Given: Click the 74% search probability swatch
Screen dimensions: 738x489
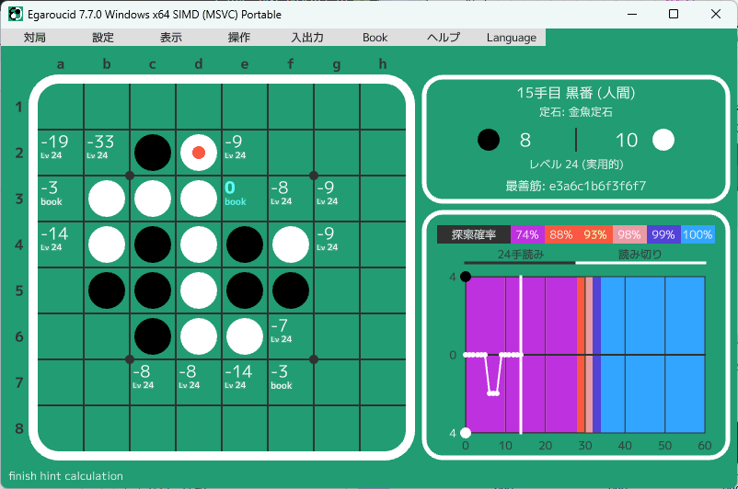Looking at the screenshot, I should (527, 234).
